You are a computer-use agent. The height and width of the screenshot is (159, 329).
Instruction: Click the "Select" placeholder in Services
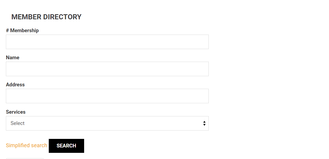pos(18,123)
